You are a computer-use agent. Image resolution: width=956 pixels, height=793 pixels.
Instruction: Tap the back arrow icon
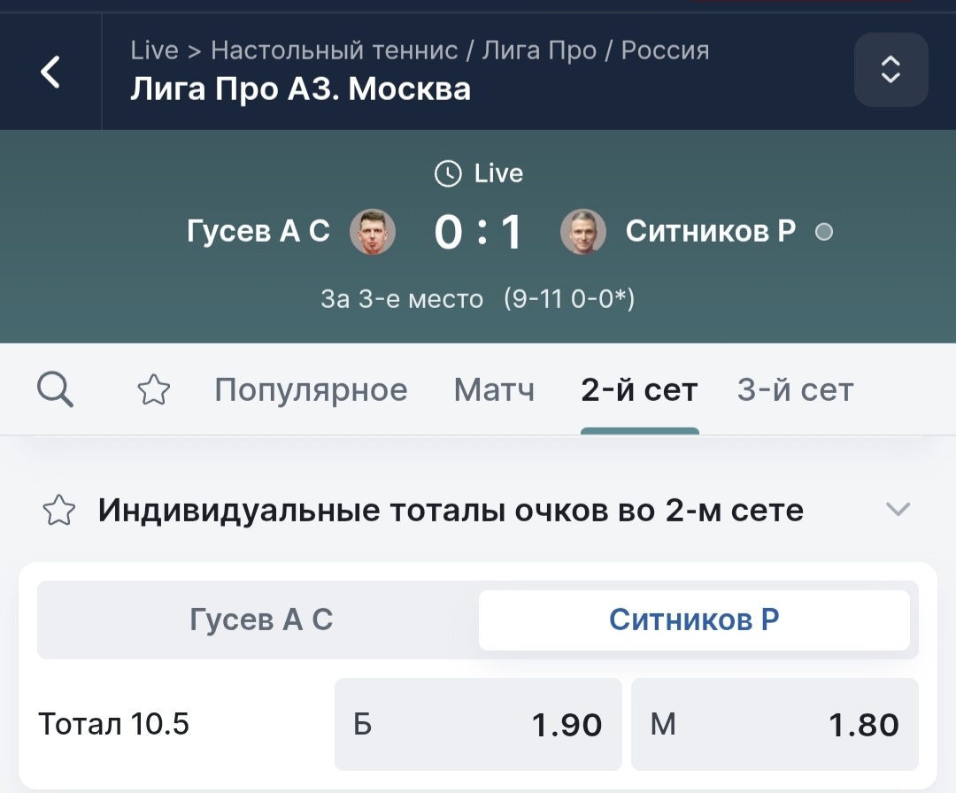(x=51, y=72)
